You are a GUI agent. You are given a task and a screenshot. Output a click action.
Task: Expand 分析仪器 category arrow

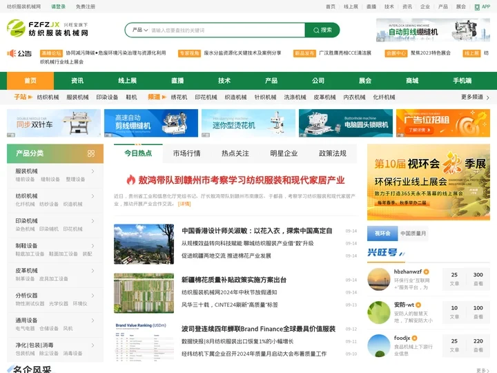tap(92, 296)
